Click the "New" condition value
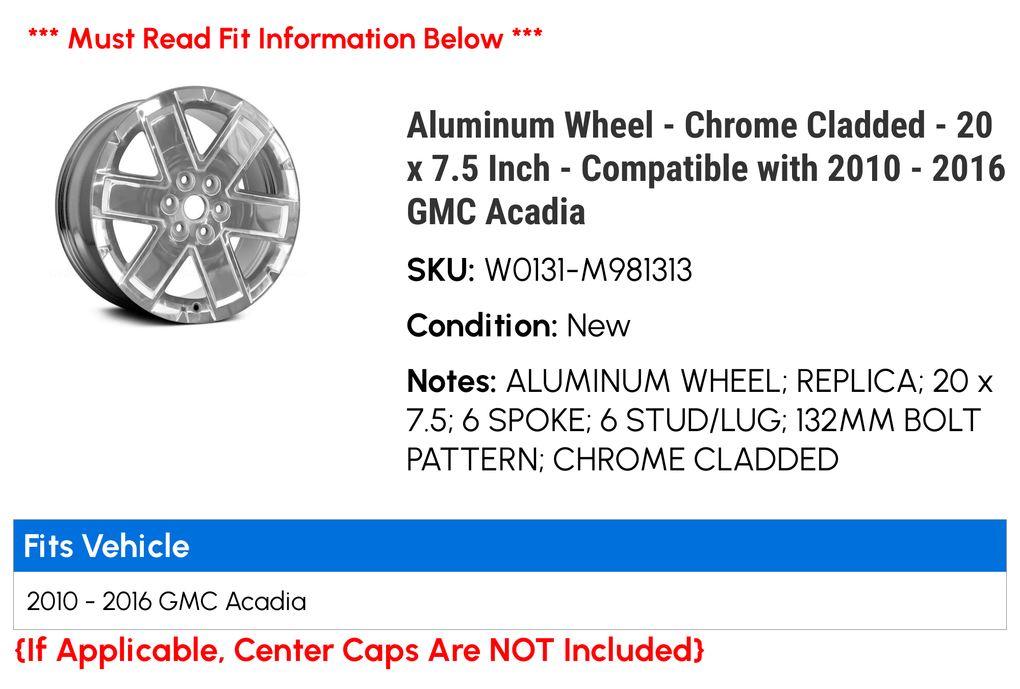 598,326
